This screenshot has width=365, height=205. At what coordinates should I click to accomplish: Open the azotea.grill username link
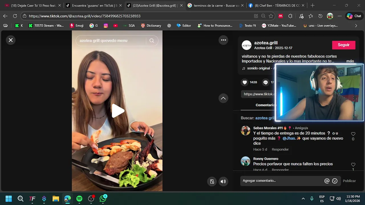(x=266, y=43)
